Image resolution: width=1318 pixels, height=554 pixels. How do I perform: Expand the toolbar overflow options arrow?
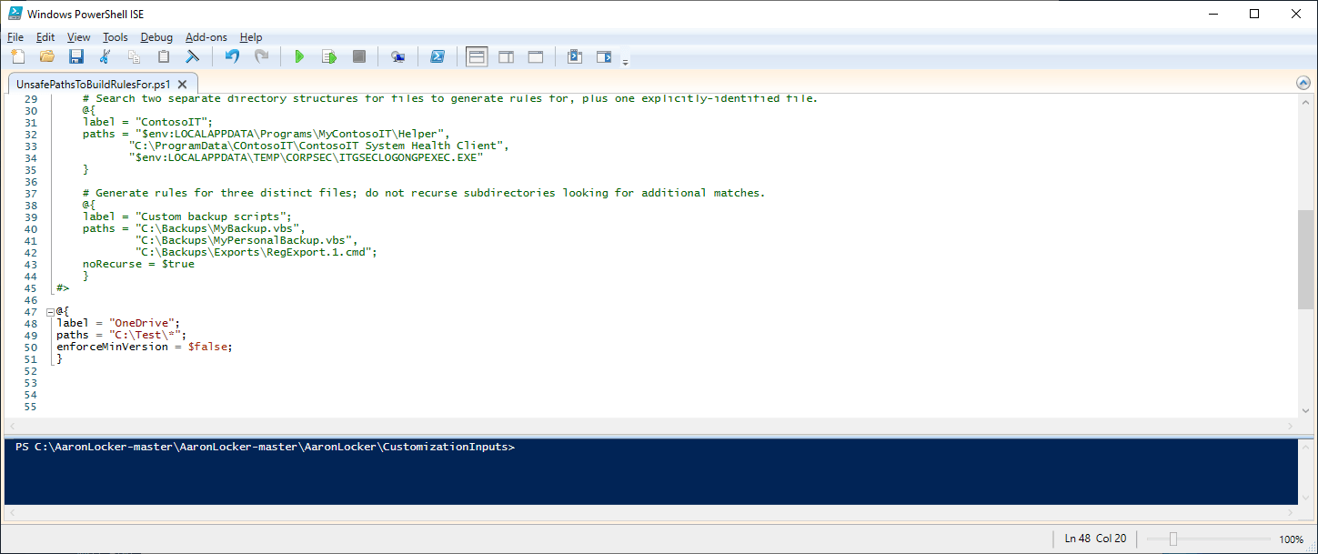pyautogui.click(x=625, y=62)
